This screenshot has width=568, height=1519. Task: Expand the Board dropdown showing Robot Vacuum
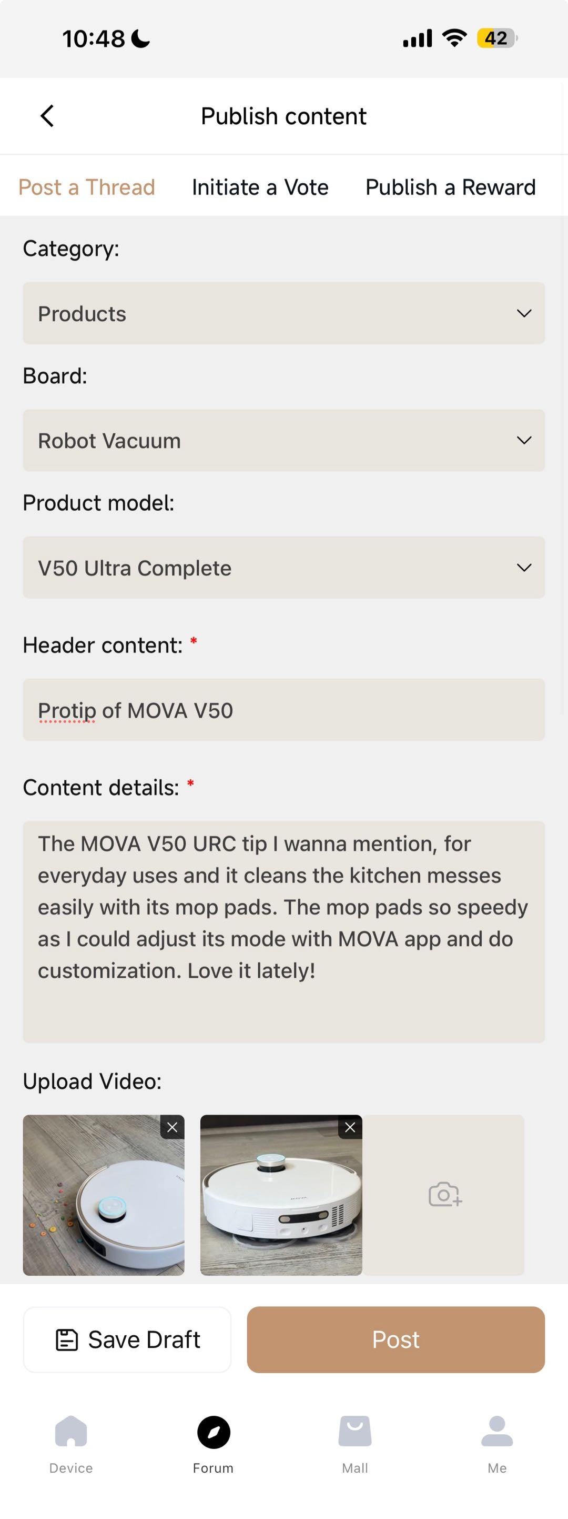283,441
